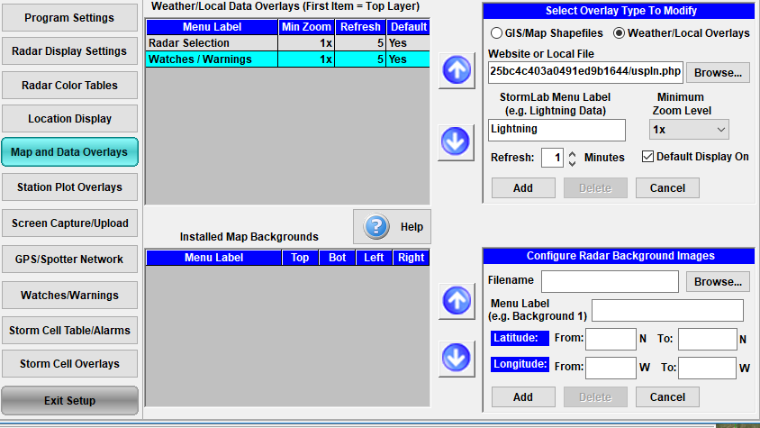Browse for overlay website or local file
760x428 pixels.
tap(718, 73)
